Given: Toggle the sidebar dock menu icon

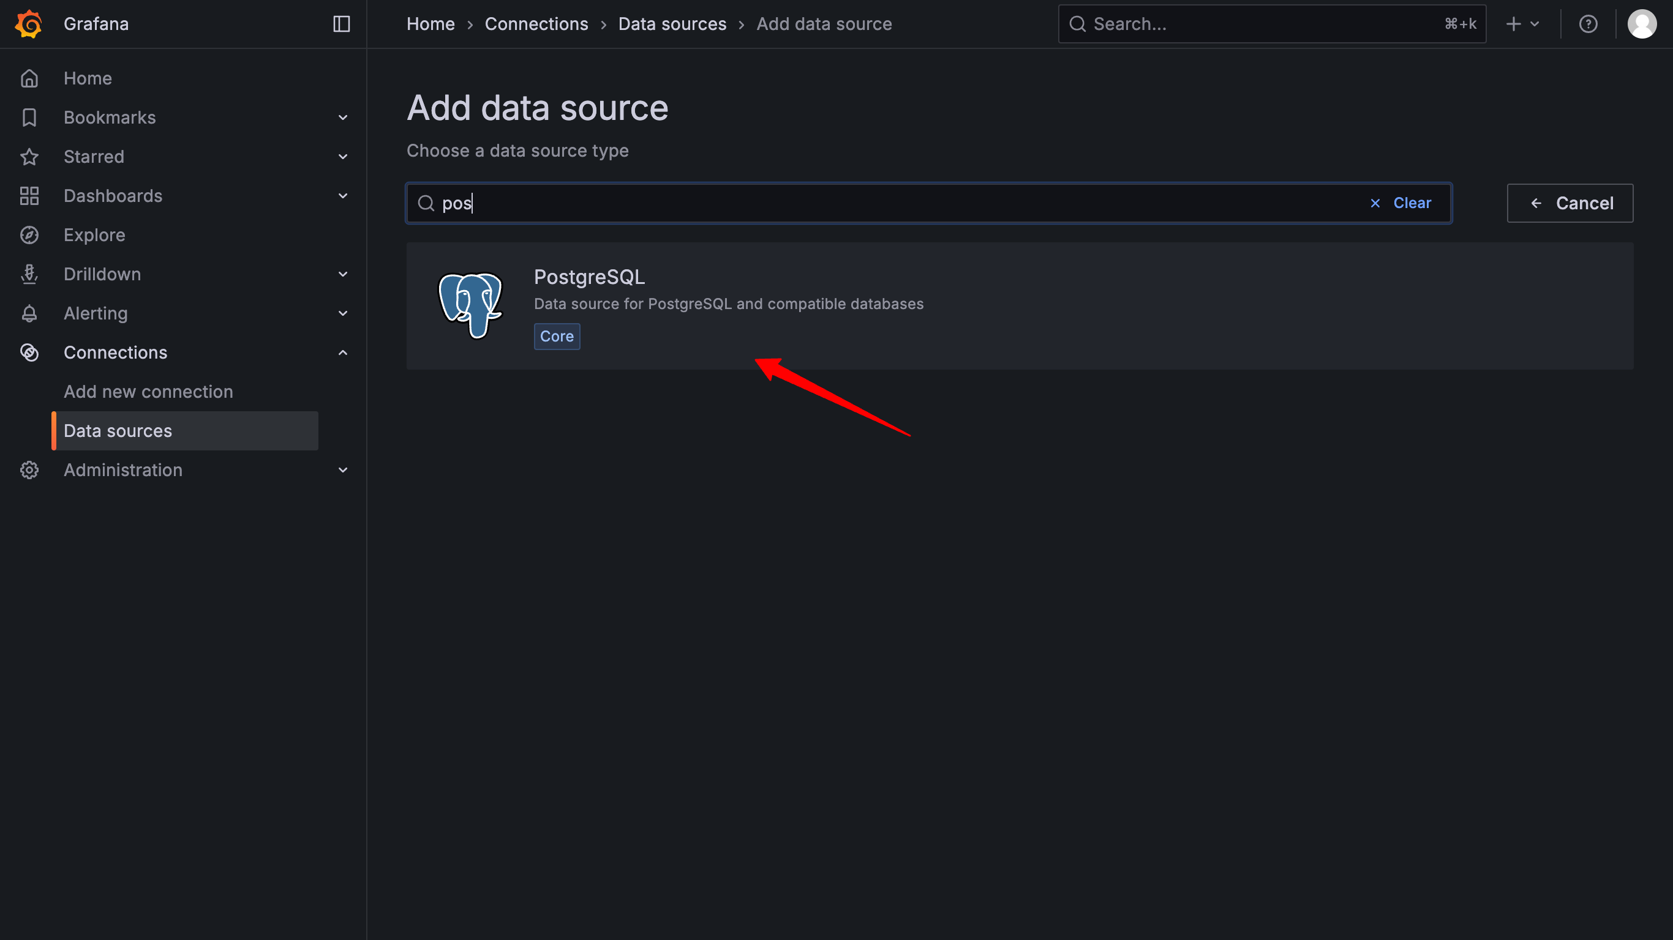Looking at the screenshot, I should point(342,24).
